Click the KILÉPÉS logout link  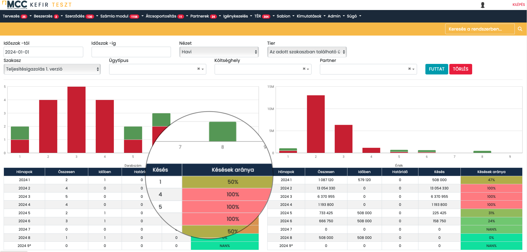click(519, 5)
